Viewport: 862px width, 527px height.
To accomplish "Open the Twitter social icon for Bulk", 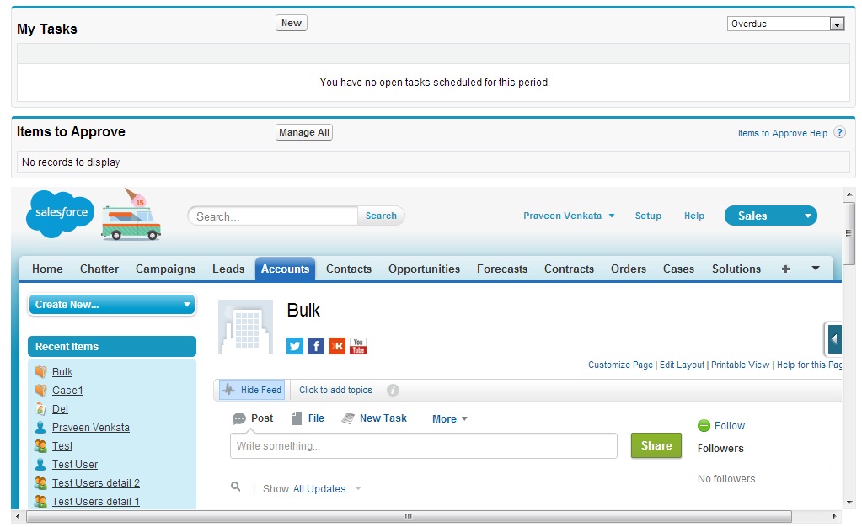I will [295, 346].
